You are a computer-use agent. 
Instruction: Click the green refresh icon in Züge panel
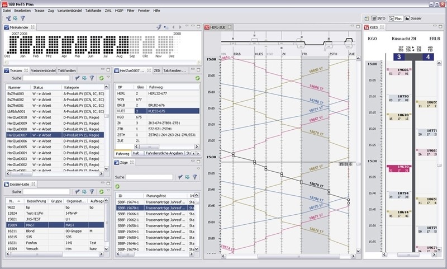point(118,186)
